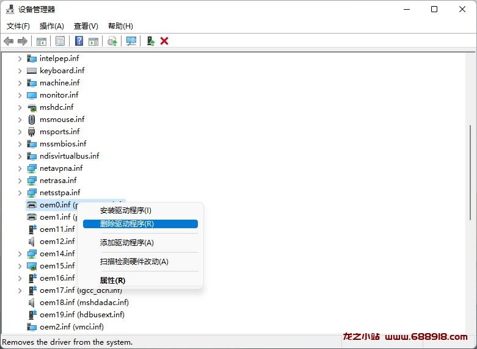Expand the monitor.inf driver node
The width and height of the screenshot is (477, 349).
20,95
